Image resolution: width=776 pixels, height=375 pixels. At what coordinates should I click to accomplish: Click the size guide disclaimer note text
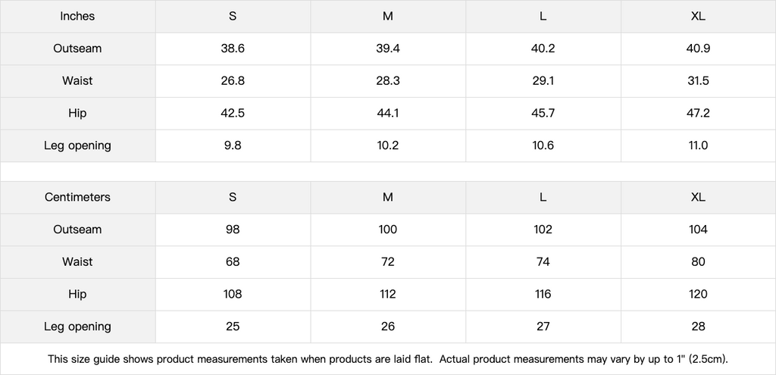388,359
